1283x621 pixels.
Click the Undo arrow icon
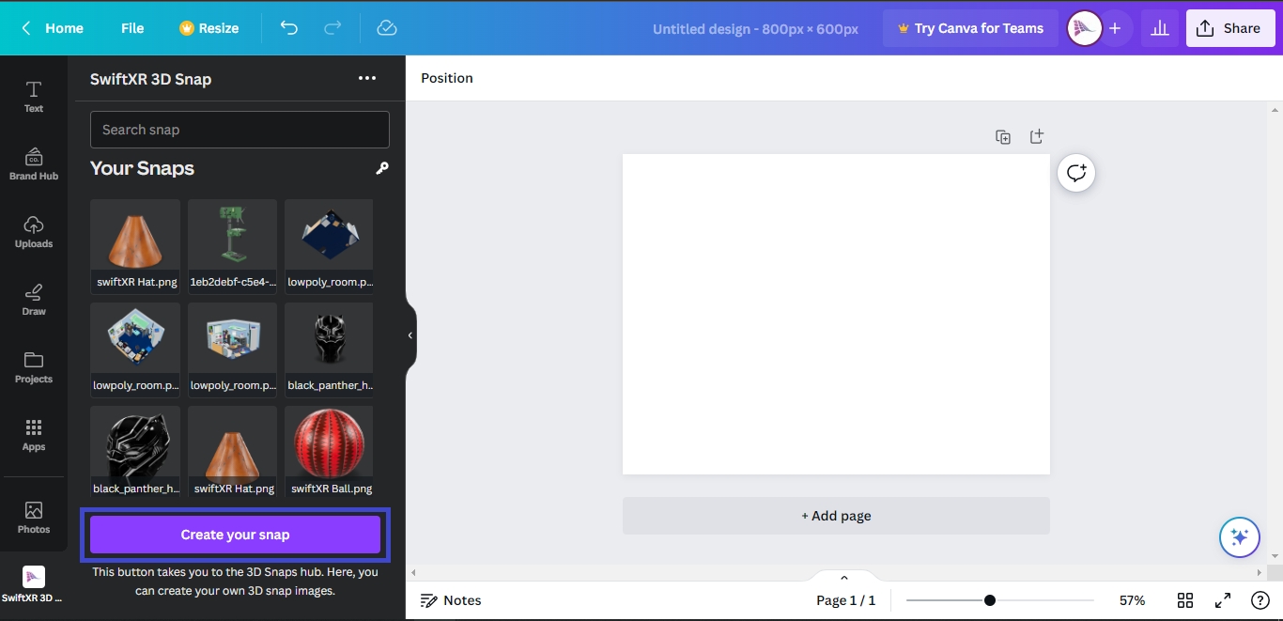(289, 28)
